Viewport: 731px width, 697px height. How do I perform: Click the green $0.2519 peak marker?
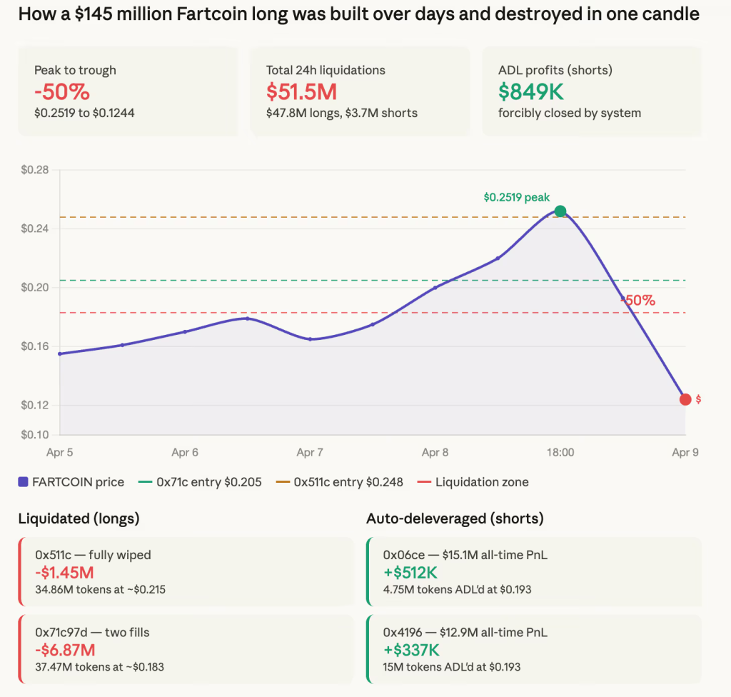(560, 211)
